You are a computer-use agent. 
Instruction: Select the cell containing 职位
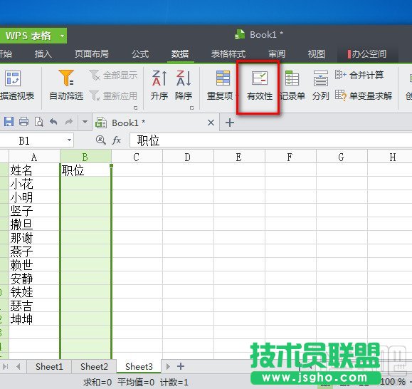tap(85, 170)
